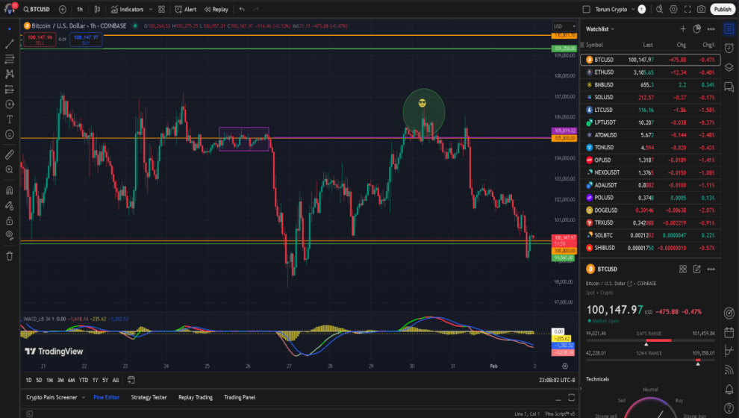
Task: Select ETHUSD in the watchlist
Action: 650,72
